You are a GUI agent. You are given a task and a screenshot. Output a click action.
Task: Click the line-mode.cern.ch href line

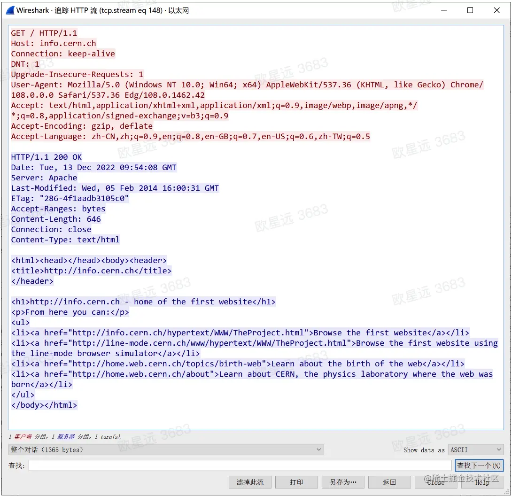255,343
